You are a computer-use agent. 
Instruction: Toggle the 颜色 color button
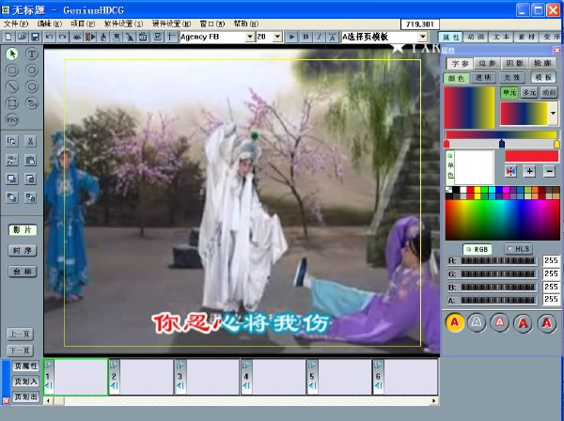click(x=456, y=78)
